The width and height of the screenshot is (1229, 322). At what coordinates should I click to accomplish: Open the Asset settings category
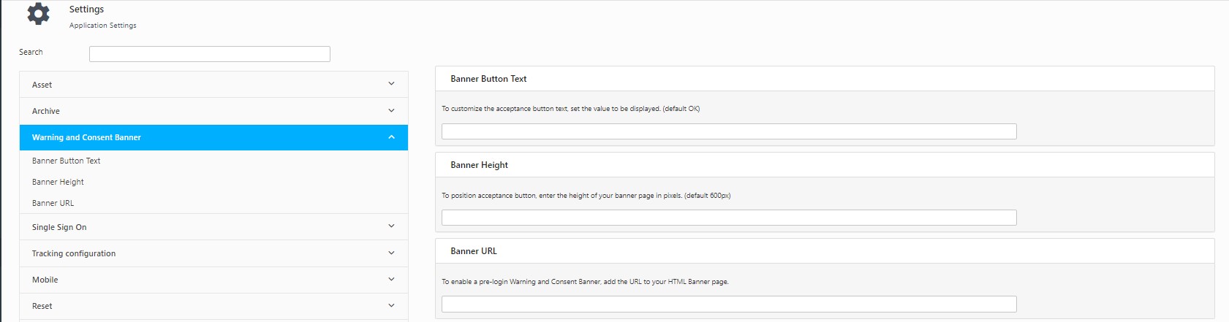[213, 85]
